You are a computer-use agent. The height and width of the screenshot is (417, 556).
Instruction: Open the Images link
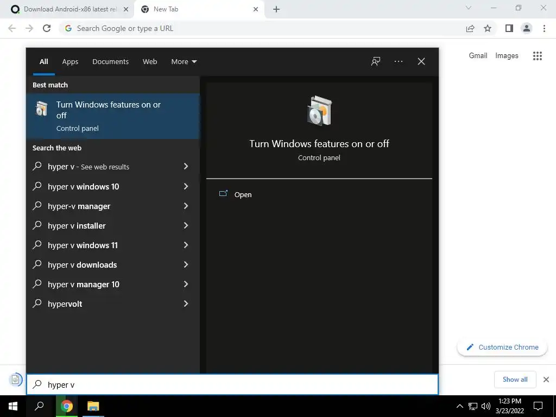click(507, 56)
